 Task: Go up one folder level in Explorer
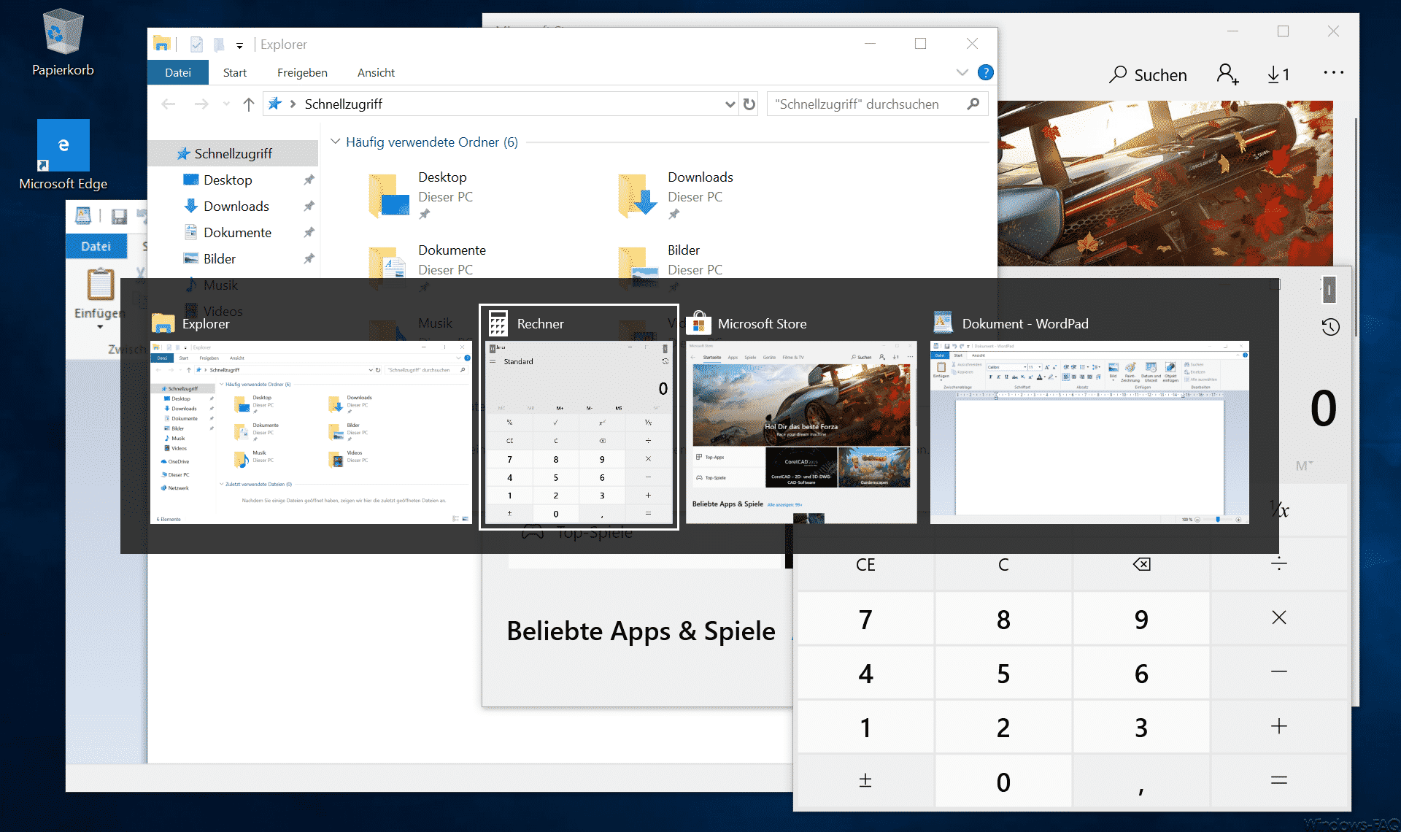[249, 104]
